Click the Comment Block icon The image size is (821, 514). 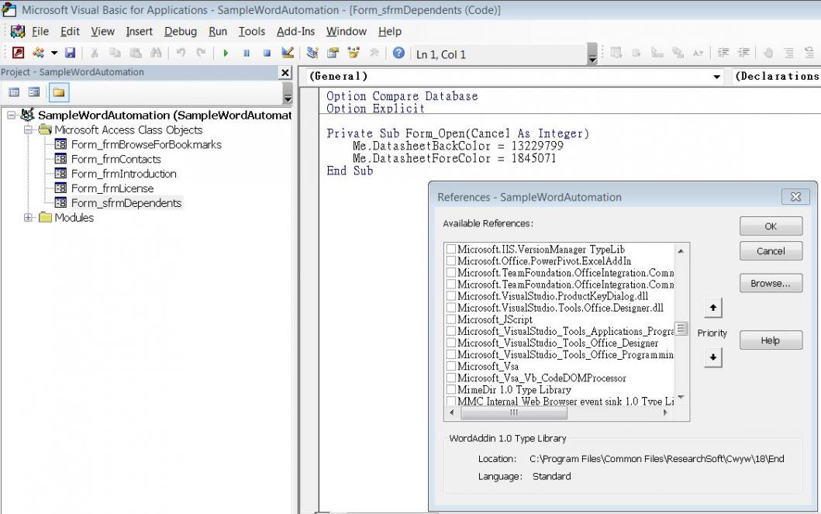point(789,53)
